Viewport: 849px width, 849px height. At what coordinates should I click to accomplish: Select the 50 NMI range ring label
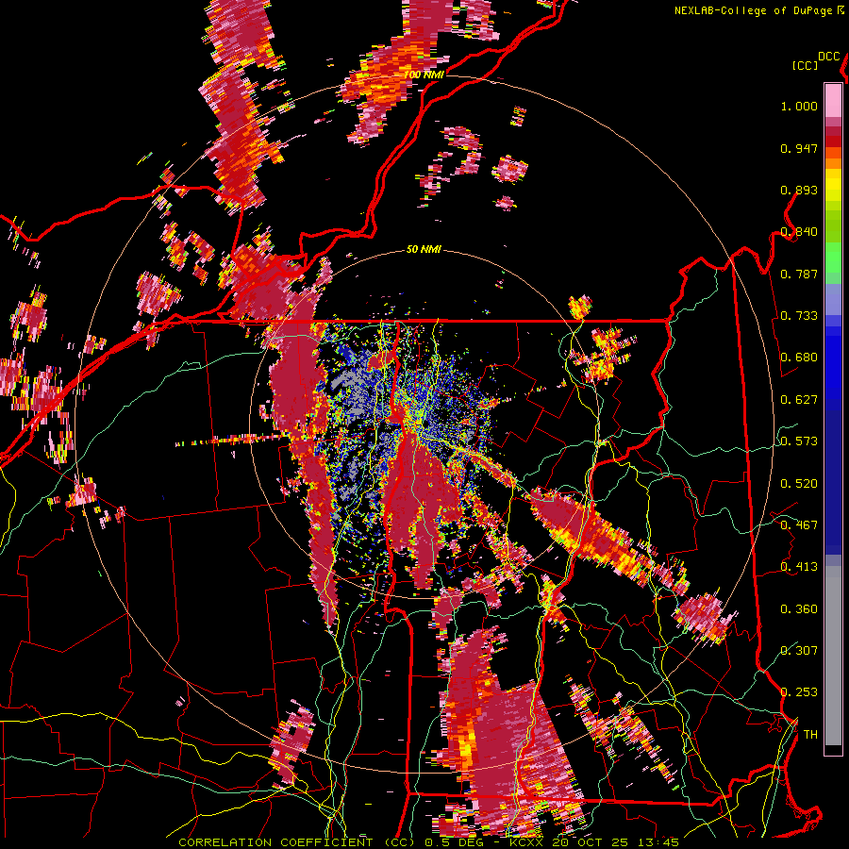[424, 249]
